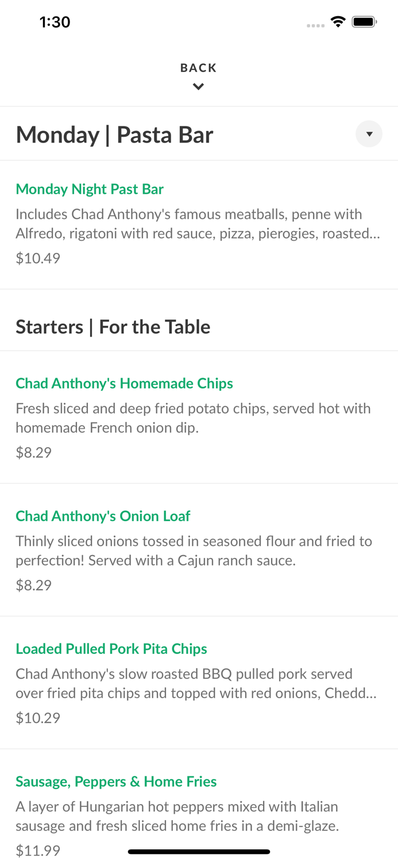Tap the battery indicator
Image resolution: width=398 pixels, height=862 pixels.
point(364,21)
